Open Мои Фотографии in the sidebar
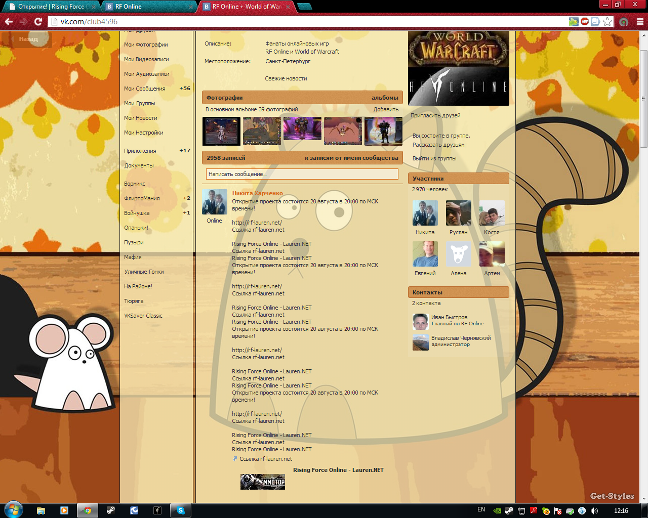 tap(146, 45)
